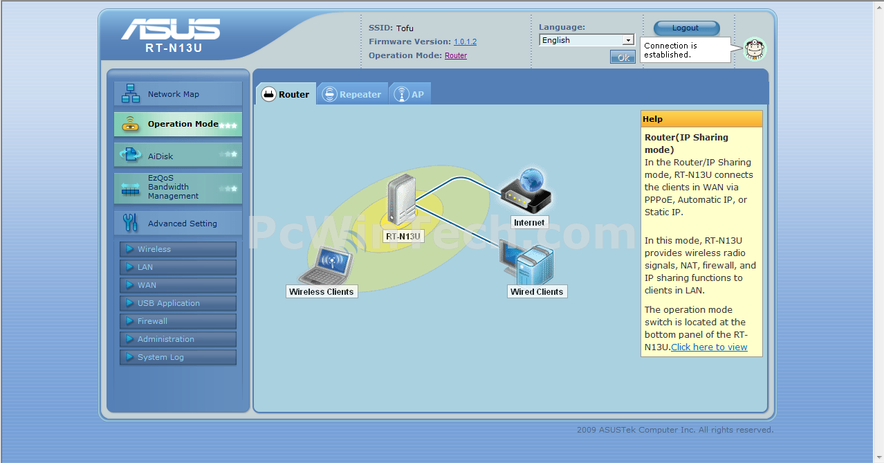This screenshot has height=463, width=884.
Task: Expand the Administration section
Action: [x=178, y=339]
